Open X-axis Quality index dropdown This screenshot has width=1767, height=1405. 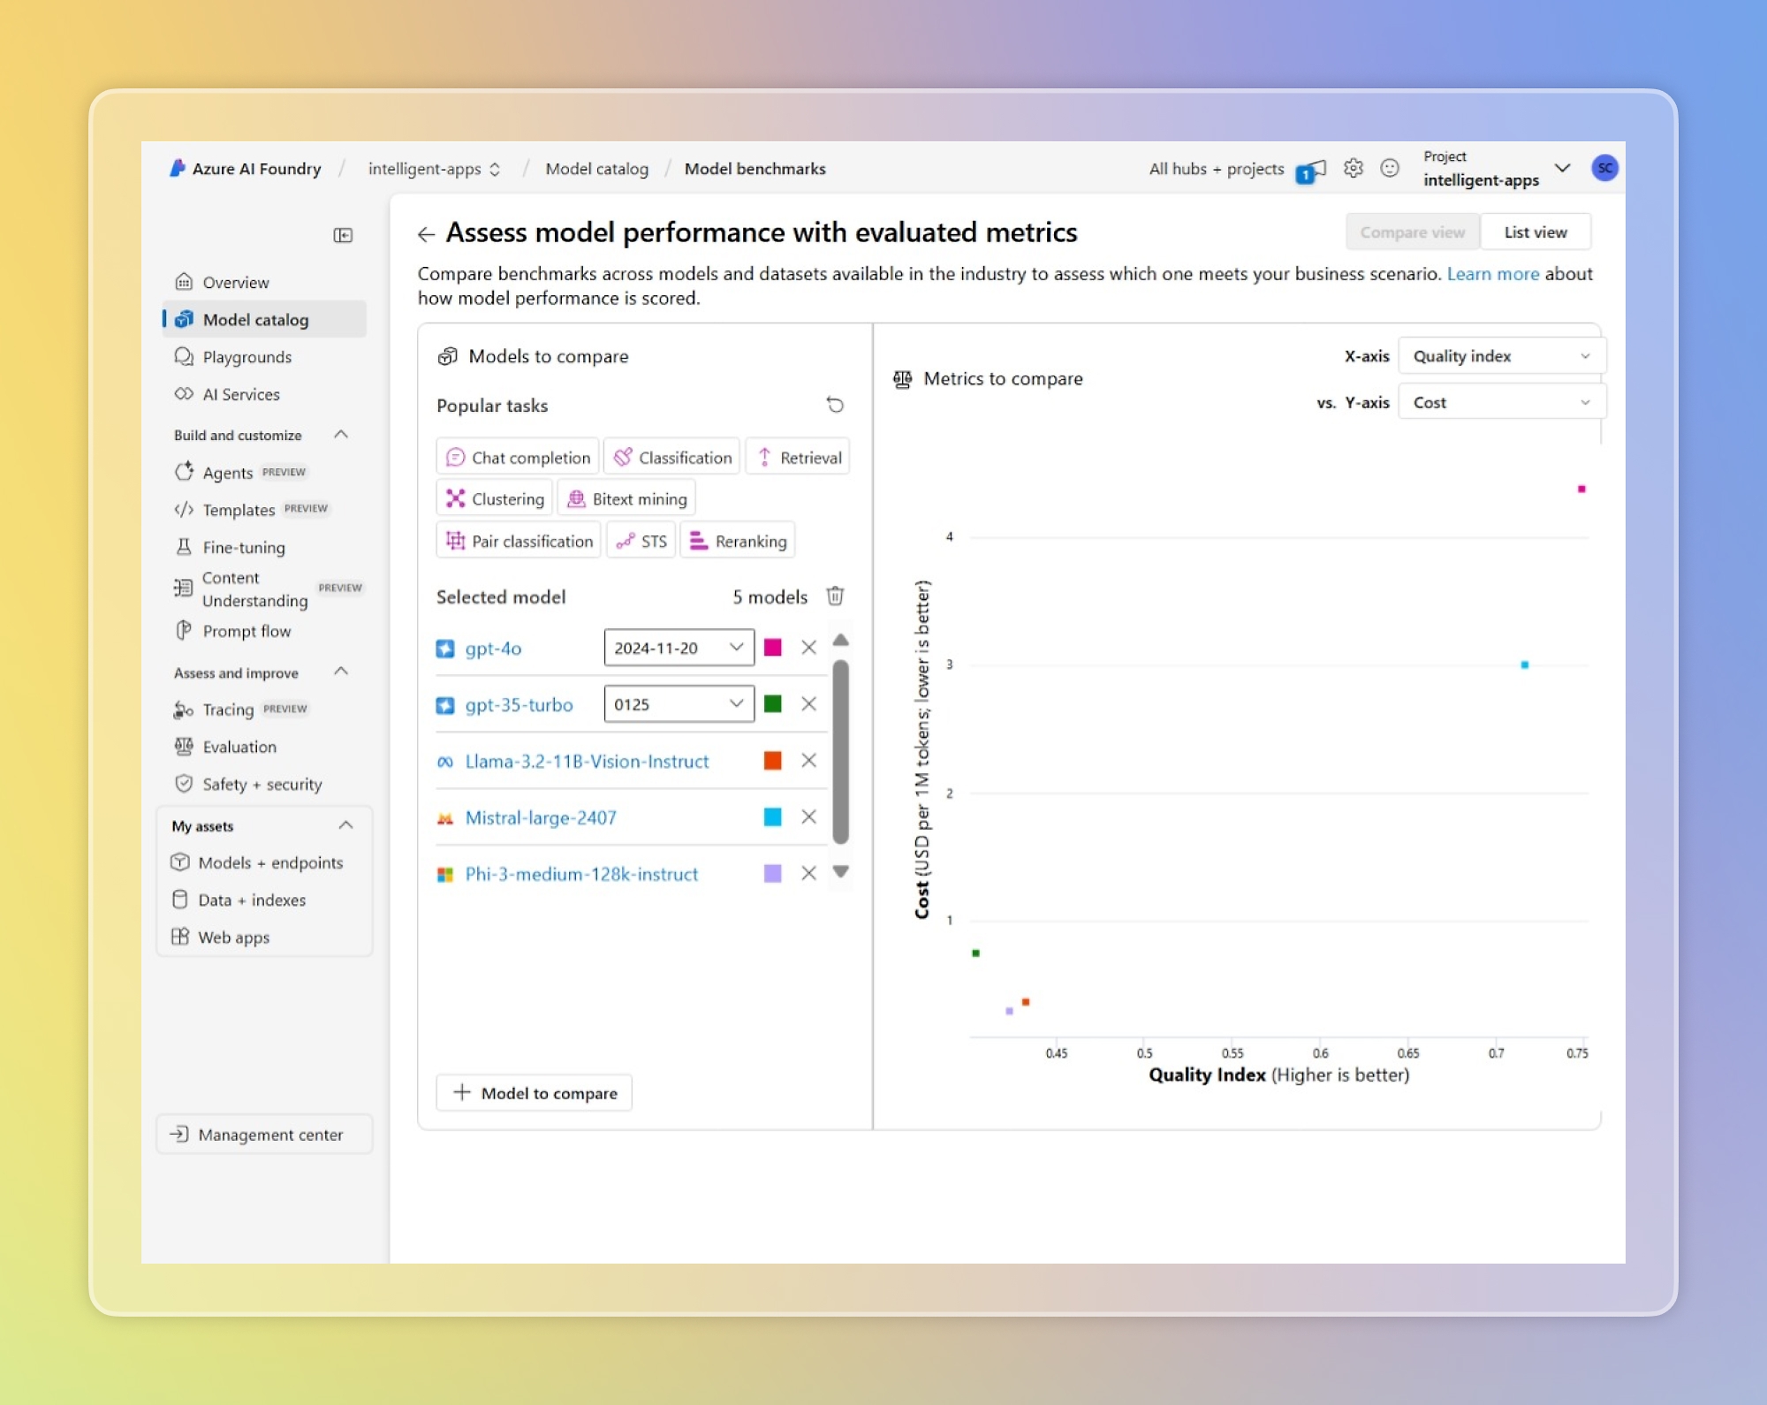pyautogui.click(x=1502, y=356)
